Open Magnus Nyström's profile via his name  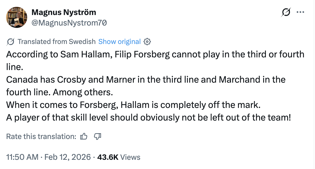(64, 12)
